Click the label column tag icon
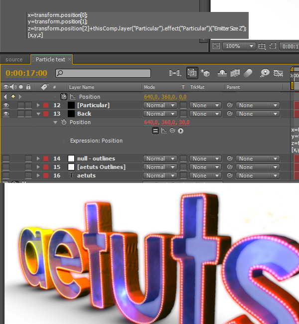 coord(44,87)
